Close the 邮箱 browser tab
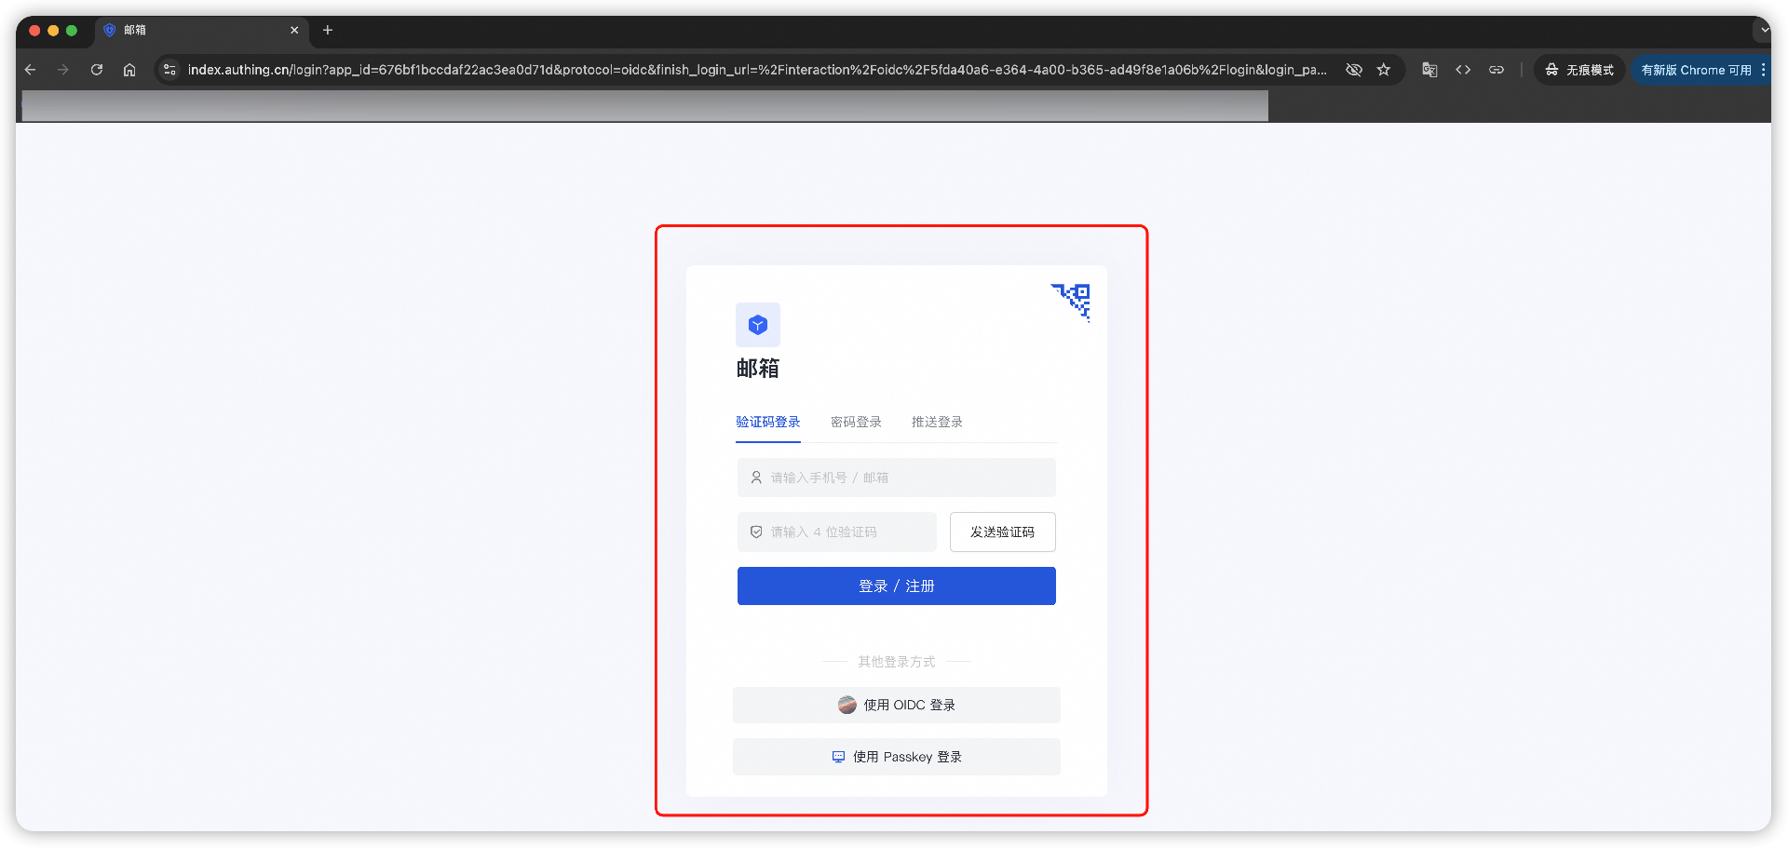The image size is (1788, 848). [294, 30]
